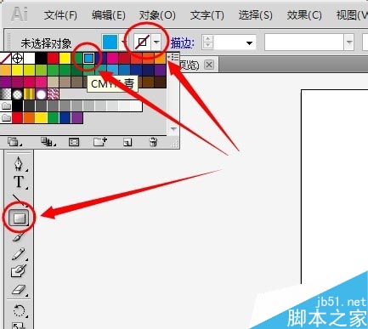Click the bright colors group folder icon
The width and height of the screenshot is (368, 329).
pos(6,117)
